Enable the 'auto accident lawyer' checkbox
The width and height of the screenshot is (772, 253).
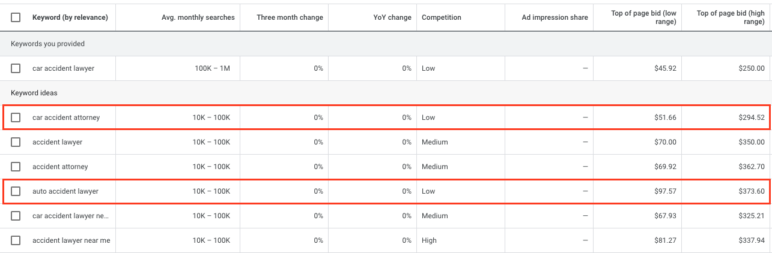tap(16, 191)
